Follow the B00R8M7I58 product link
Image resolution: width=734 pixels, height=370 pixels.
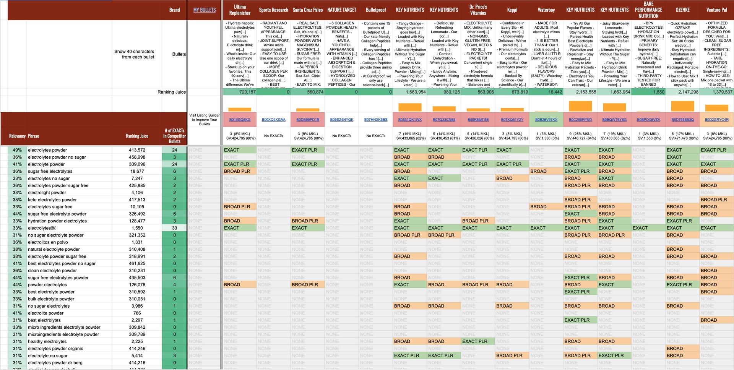click(478, 120)
